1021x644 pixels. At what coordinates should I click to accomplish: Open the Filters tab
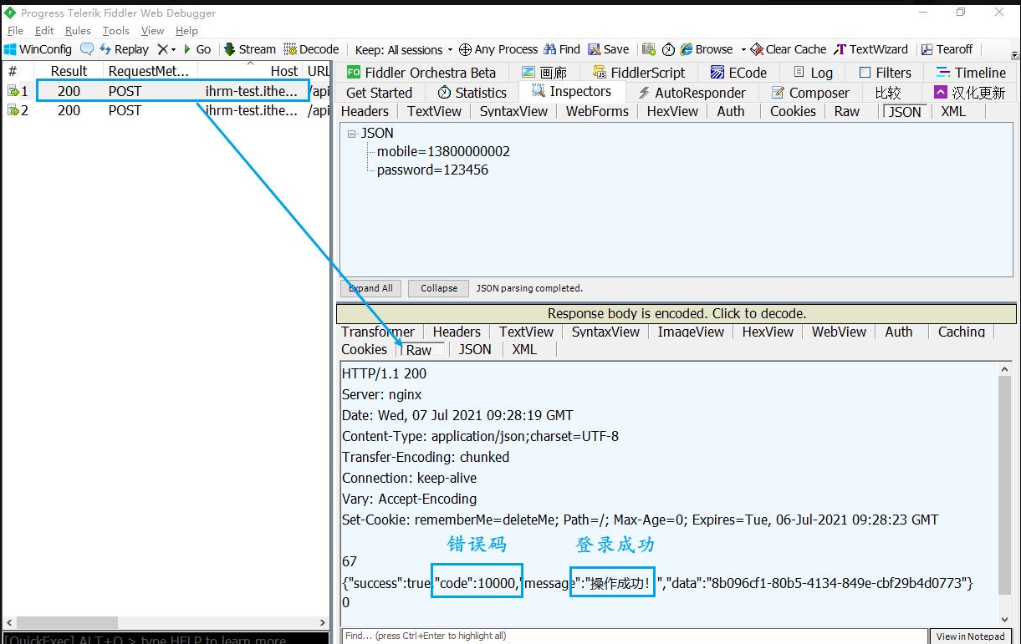click(886, 73)
